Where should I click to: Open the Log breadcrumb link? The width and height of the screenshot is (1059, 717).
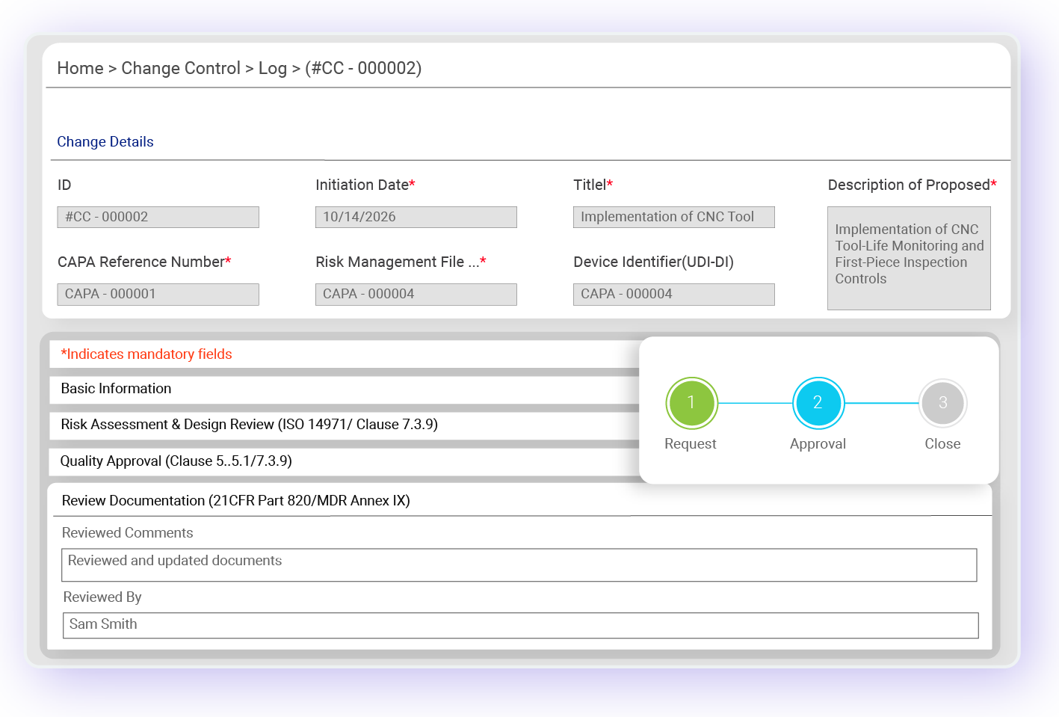point(272,68)
